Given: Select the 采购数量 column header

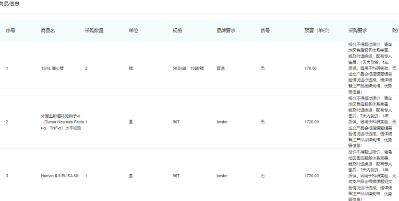Looking at the screenshot, I should 94,31.
